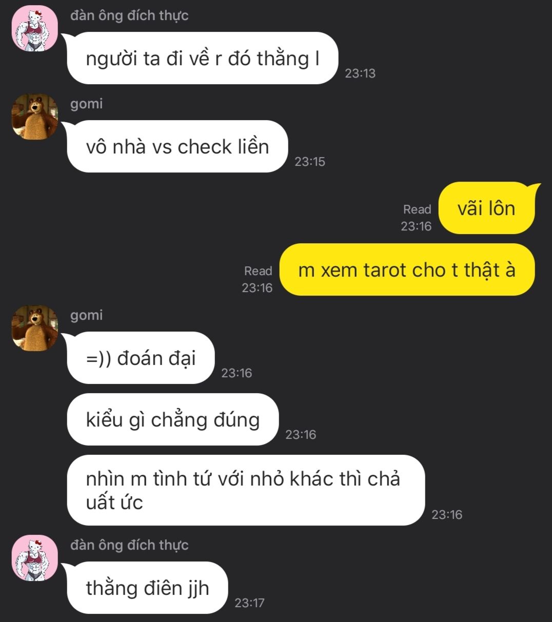The width and height of the screenshot is (552, 622).
Task: Tap the bottom 'đàn ông đích thực' avatar
Action: click(35, 558)
